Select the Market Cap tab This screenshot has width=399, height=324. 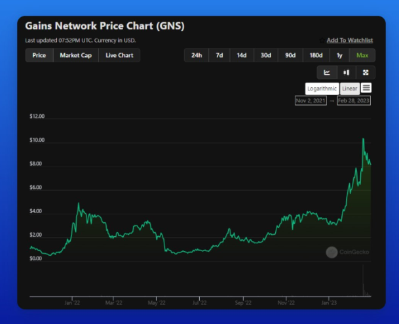[x=76, y=55]
